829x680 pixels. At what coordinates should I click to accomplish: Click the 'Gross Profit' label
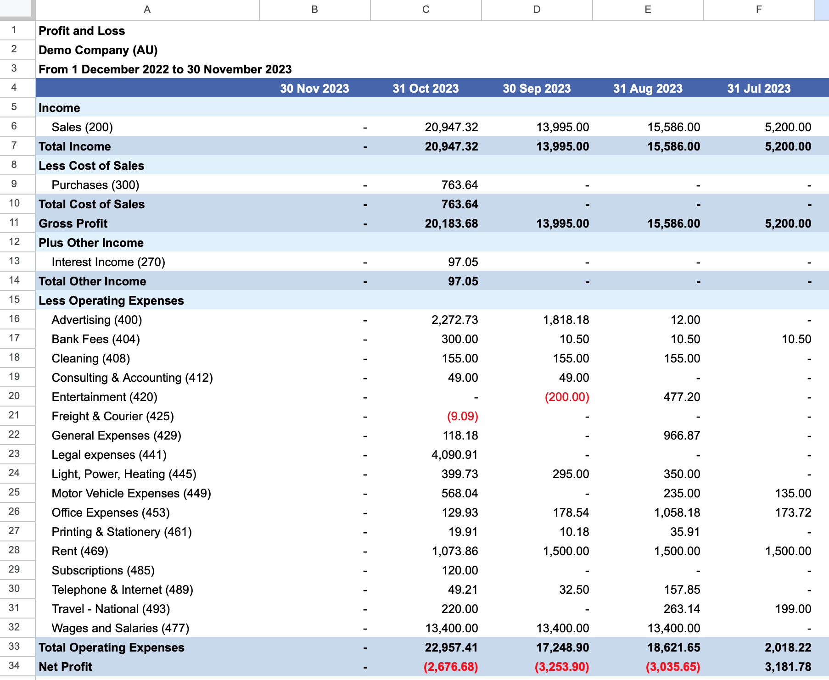pos(73,223)
